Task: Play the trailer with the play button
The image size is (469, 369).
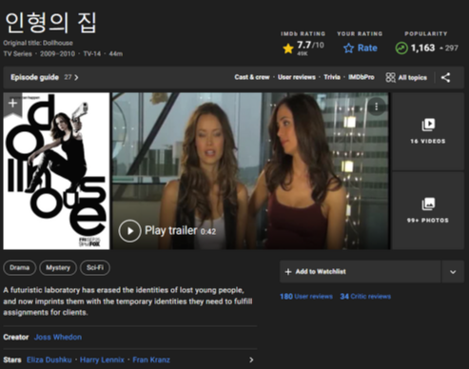Action: tap(129, 231)
